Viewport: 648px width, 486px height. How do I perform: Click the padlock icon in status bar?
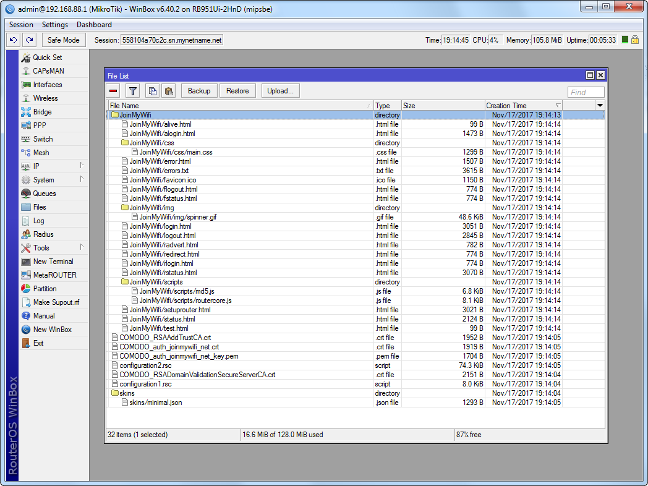[635, 40]
